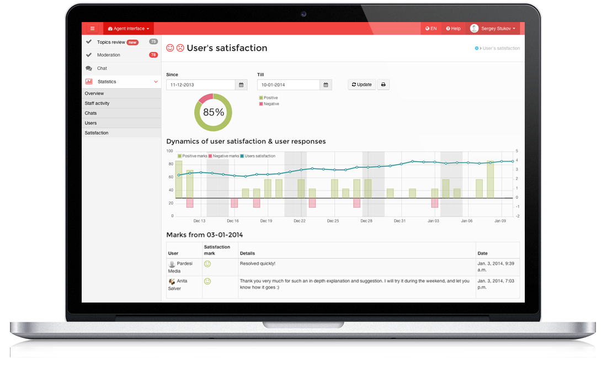The image size is (607, 371).
Task: Click the tall positive bar near Jan 09
Action: (490, 179)
